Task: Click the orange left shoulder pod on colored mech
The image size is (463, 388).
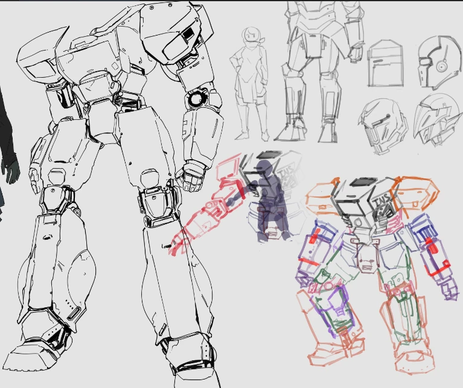Action: tap(324, 196)
